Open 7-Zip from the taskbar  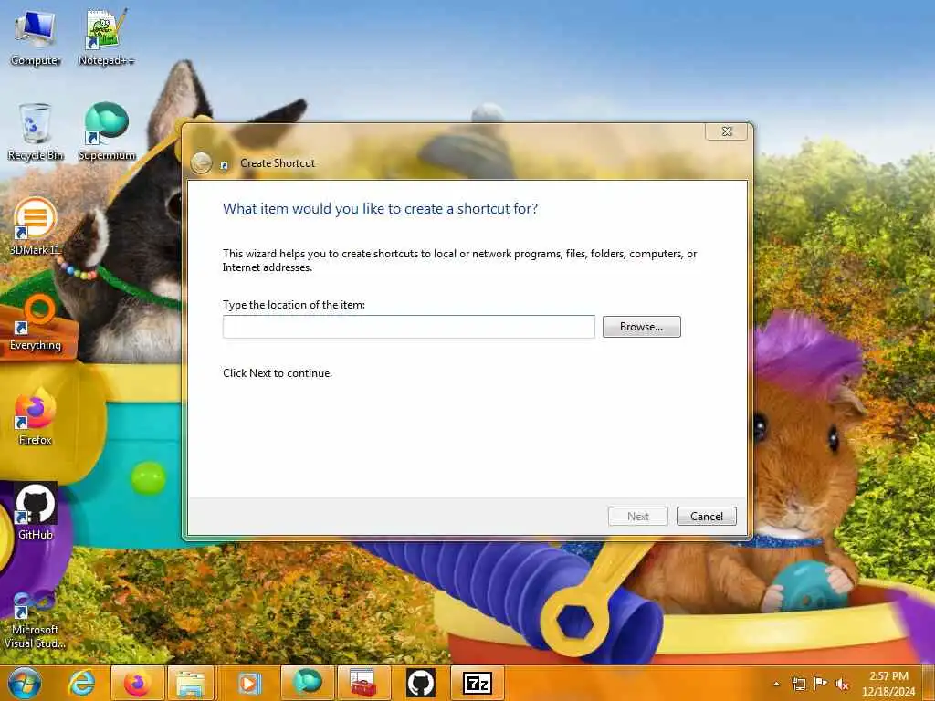click(x=477, y=683)
